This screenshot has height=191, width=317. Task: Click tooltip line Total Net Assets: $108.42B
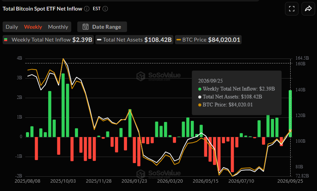(230, 97)
